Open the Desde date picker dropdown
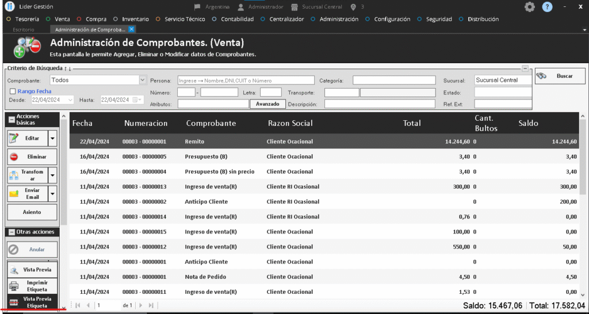The image size is (589, 314). click(70, 99)
